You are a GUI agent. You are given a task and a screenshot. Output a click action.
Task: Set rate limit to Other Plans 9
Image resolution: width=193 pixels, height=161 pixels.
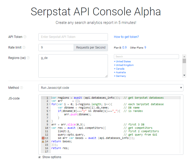145,48
